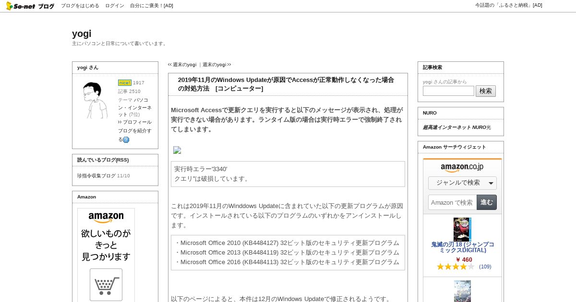The height and width of the screenshot is (302, 576).
Task: Open the 自分にご褒美！[AD] link
Action: 152,6
